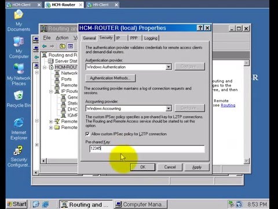Click Show Desktop quick launch icon

point(36,204)
